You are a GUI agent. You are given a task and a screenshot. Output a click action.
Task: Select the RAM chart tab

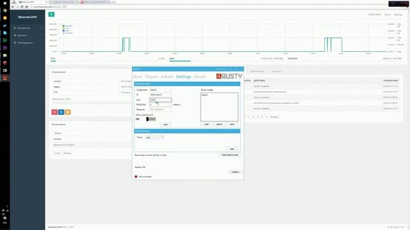pyautogui.click(x=172, y=59)
